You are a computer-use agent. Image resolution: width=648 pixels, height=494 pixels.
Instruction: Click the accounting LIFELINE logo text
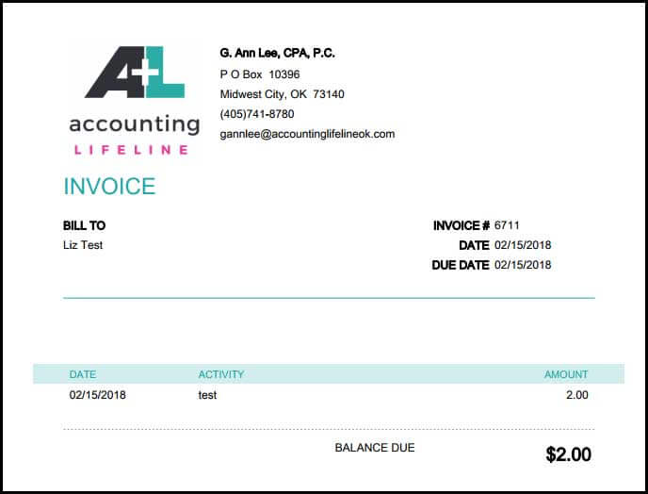(135, 135)
